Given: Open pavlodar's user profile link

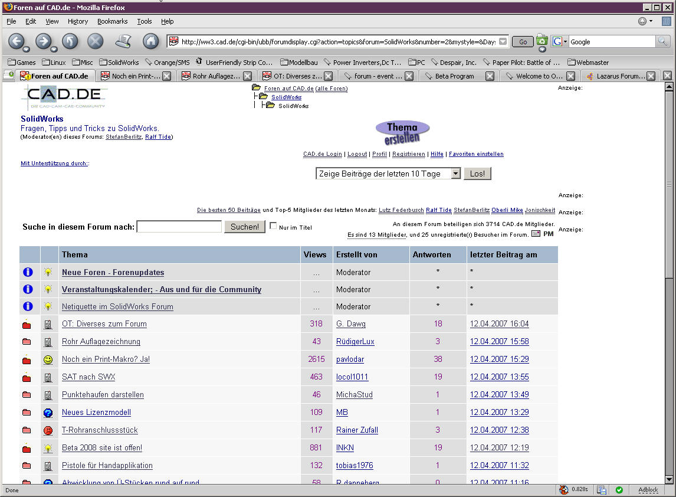Looking at the screenshot, I should [350, 359].
